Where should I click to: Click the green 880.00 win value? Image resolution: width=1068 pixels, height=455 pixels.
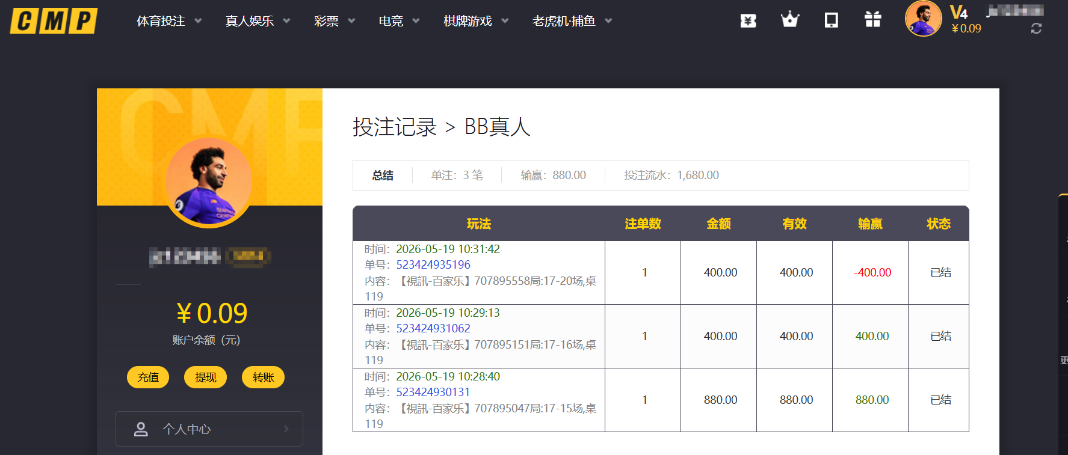click(x=872, y=400)
